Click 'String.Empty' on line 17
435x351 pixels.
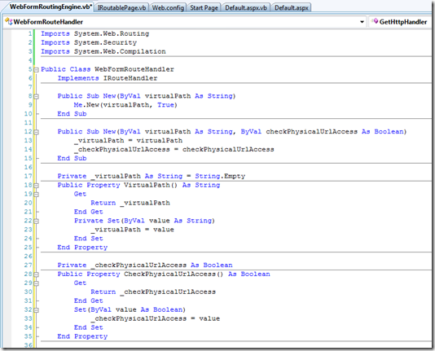(x=220, y=176)
